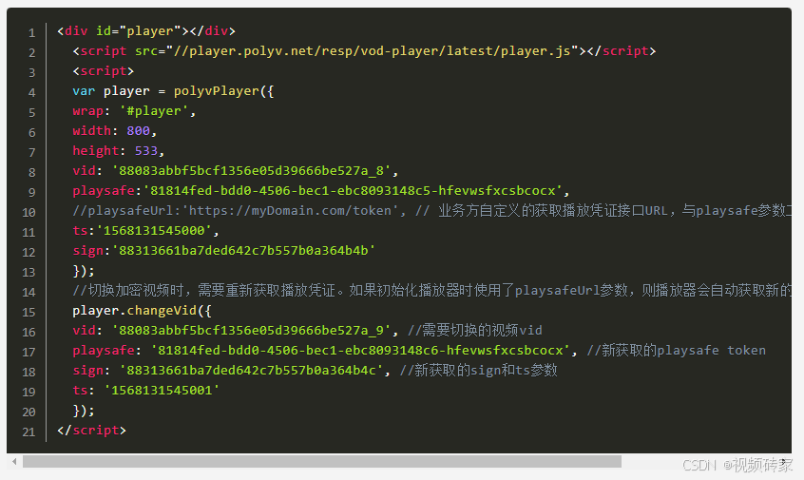Click the closing </script> tag on line 21

[91, 431]
